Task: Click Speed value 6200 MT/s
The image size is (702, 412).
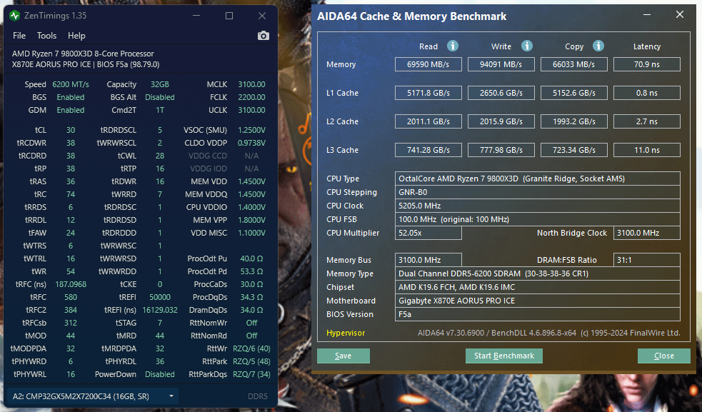Action: 71,85
